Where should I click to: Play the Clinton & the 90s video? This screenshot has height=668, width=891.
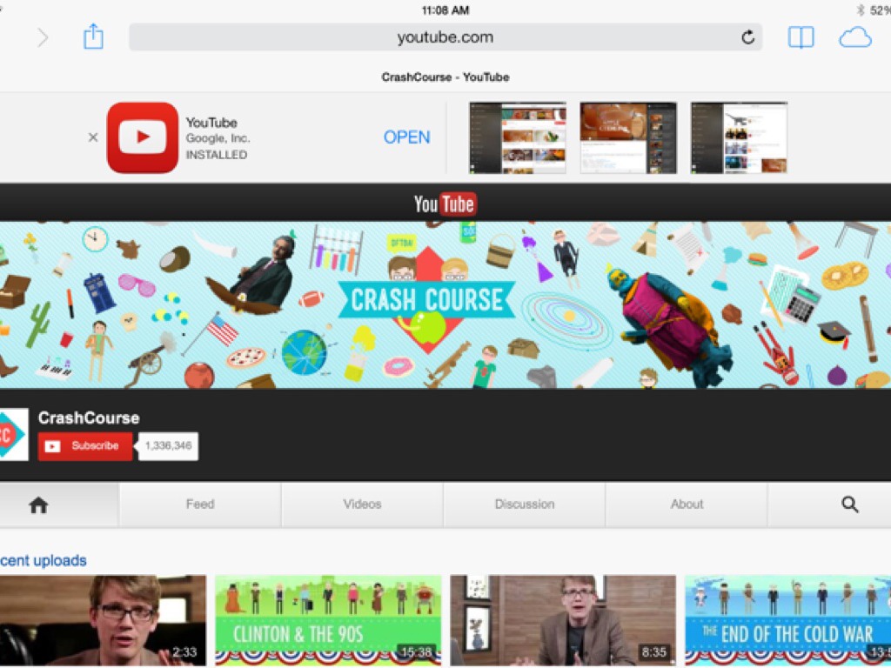click(x=328, y=619)
